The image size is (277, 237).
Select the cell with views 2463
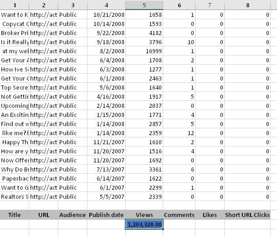(x=144, y=79)
